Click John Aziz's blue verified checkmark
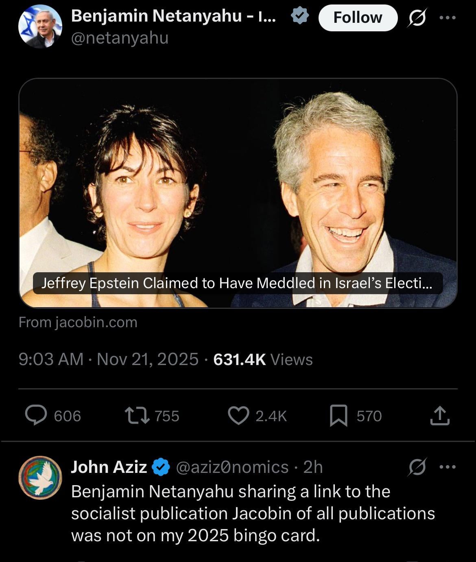This screenshot has width=476, height=562. tap(161, 467)
